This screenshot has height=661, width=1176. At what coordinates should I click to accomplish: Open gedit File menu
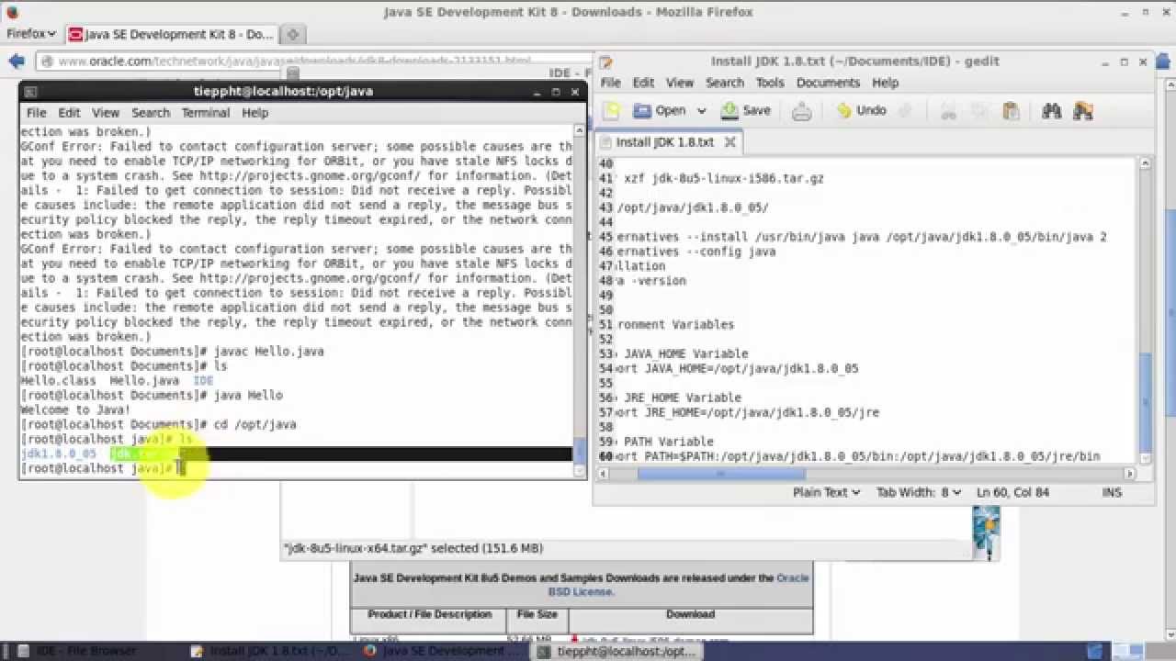pos(611,83)
